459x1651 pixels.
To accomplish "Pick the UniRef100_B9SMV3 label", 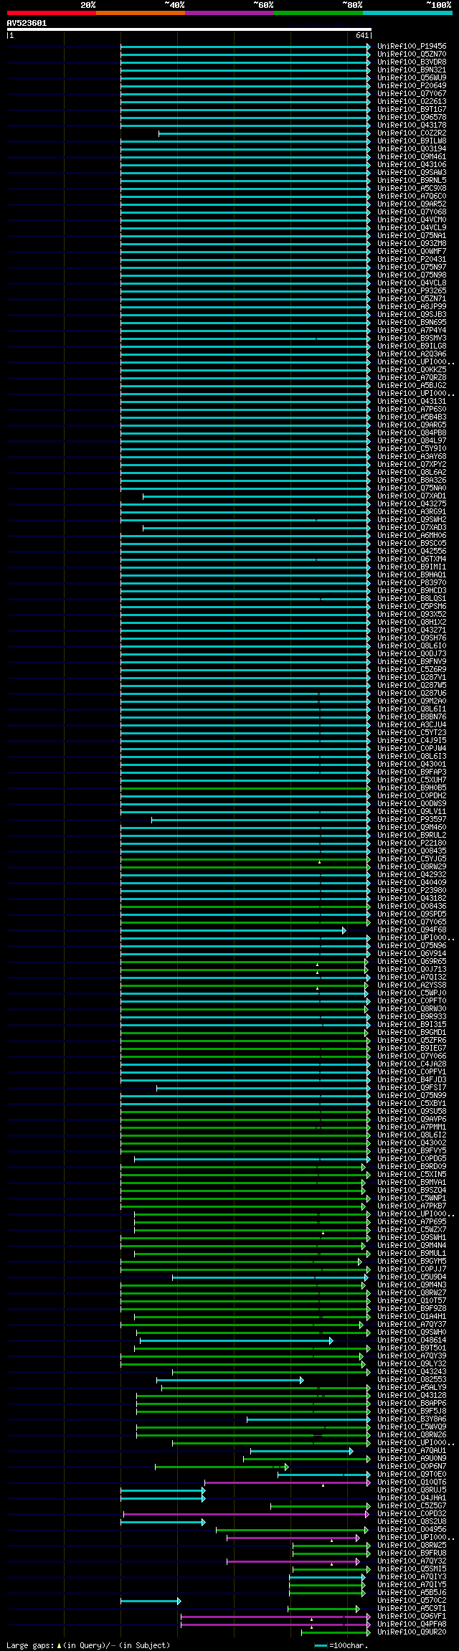I will [x=412, y=338].
